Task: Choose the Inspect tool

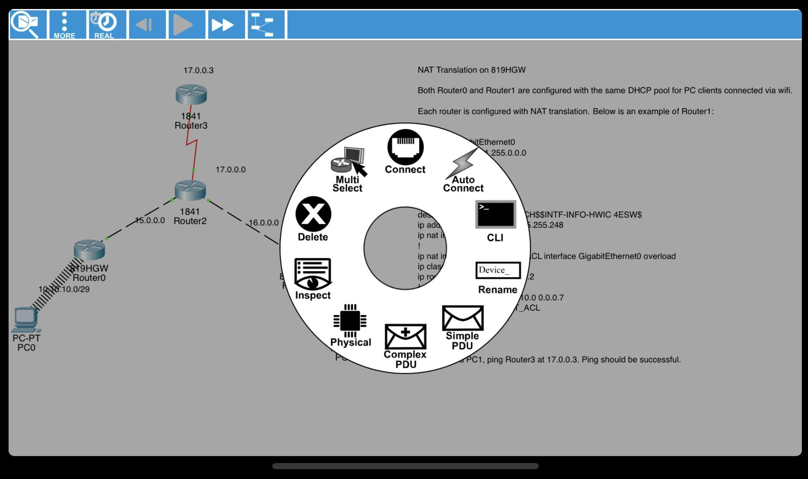Action: click(x=313, y=279)
